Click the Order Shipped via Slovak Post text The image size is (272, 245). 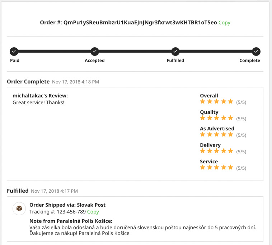(67, 205)
